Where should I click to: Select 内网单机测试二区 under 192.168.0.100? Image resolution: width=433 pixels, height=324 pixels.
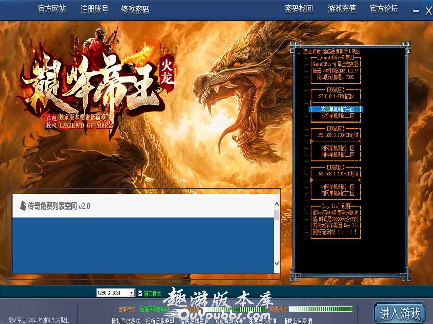tap(337, 155)
